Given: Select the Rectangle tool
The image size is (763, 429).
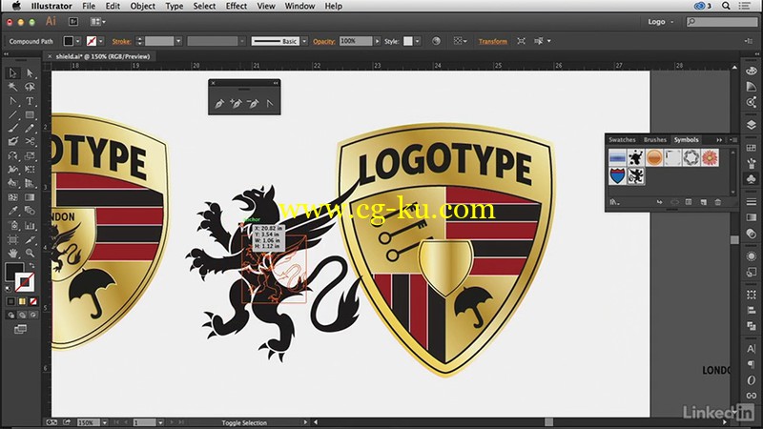Looking at the screenshot, I should (x=30, y=114).
